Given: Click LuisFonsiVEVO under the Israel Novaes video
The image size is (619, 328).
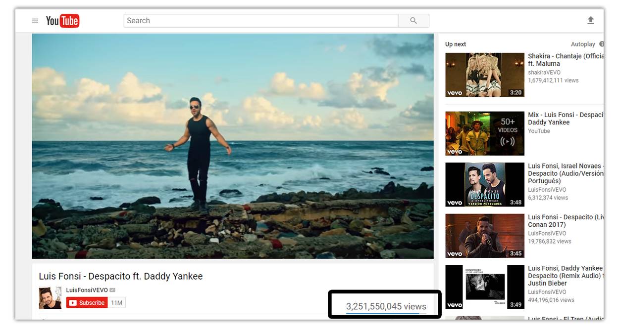Looking at the screenshot, I should (x=547, y=190).
